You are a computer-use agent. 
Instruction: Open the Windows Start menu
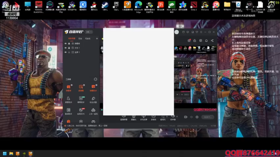point(5,154)
